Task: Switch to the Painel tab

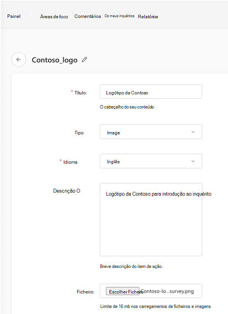Action: (x=13, y=16)
